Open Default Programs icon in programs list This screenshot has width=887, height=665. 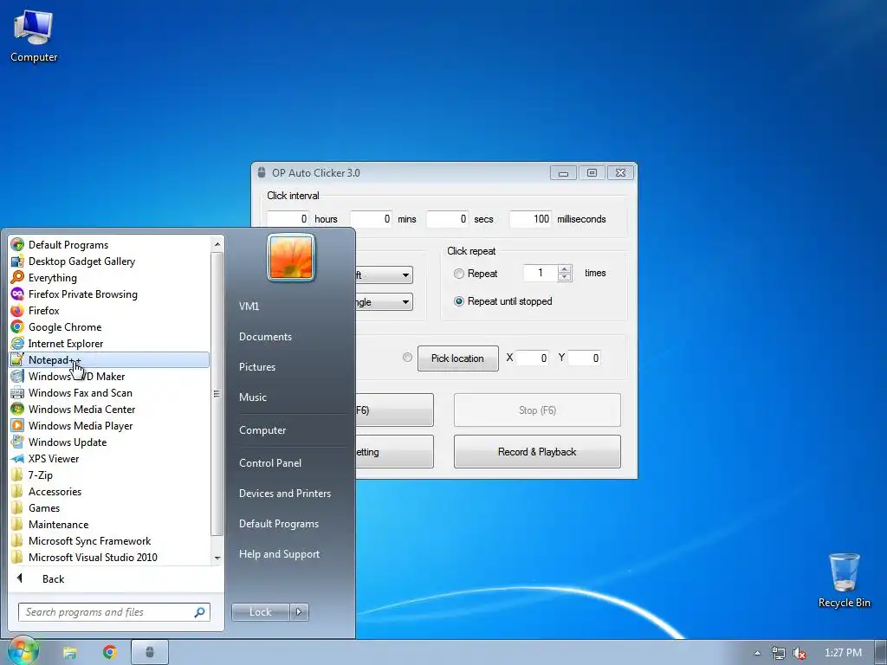(x=17, y=245)
